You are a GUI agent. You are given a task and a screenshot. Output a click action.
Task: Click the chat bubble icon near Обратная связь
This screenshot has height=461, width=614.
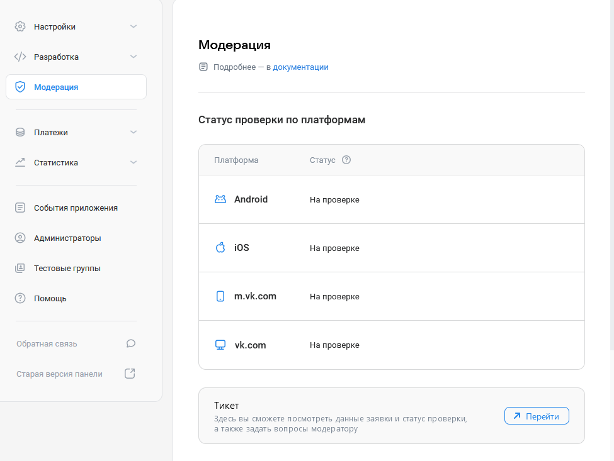pyautogui.click(x=130, y=343)
